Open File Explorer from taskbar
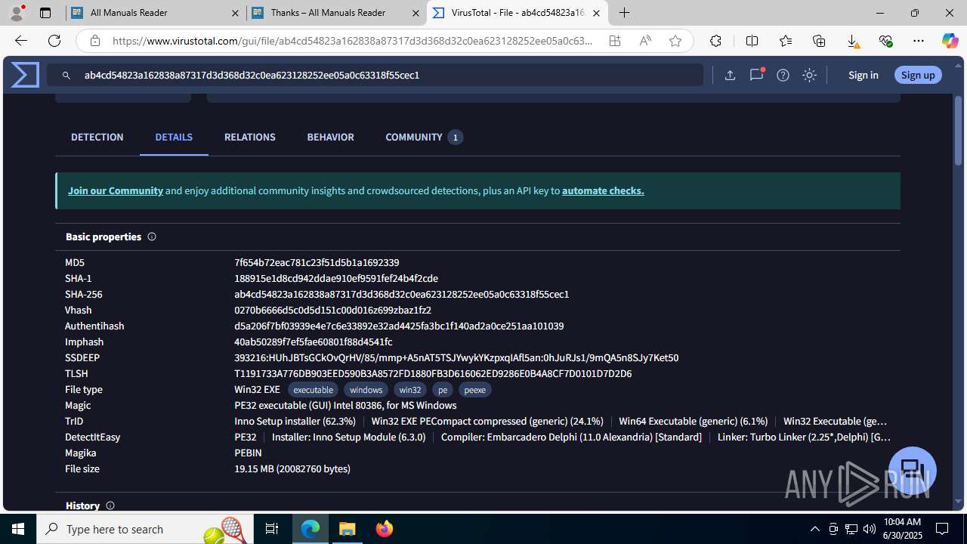The width and height of the screenshot is (967, 544). pos(348,529)
